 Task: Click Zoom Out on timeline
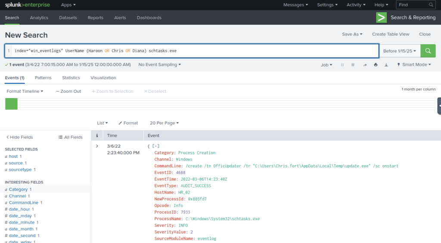tap(68, 91)
